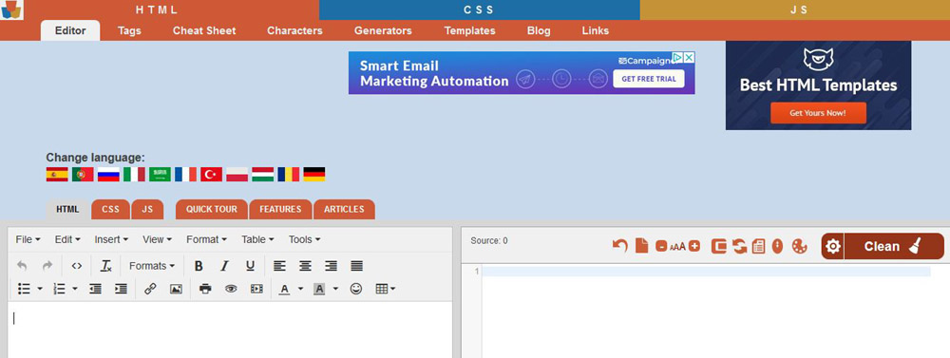Open the View menu
Screen dimensions: 950x358
pos(157,240)
